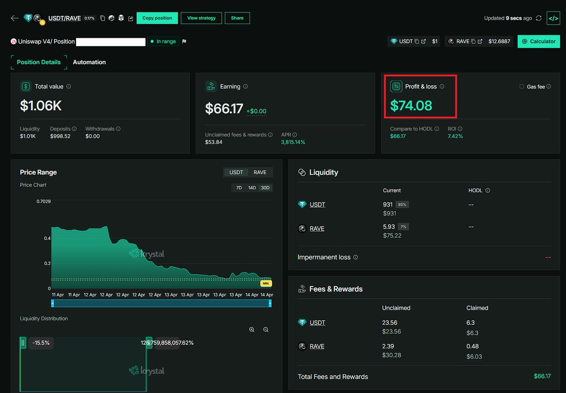Zoom out the liquidity distribution chart

pyautogui.click(x=266, y=330)
